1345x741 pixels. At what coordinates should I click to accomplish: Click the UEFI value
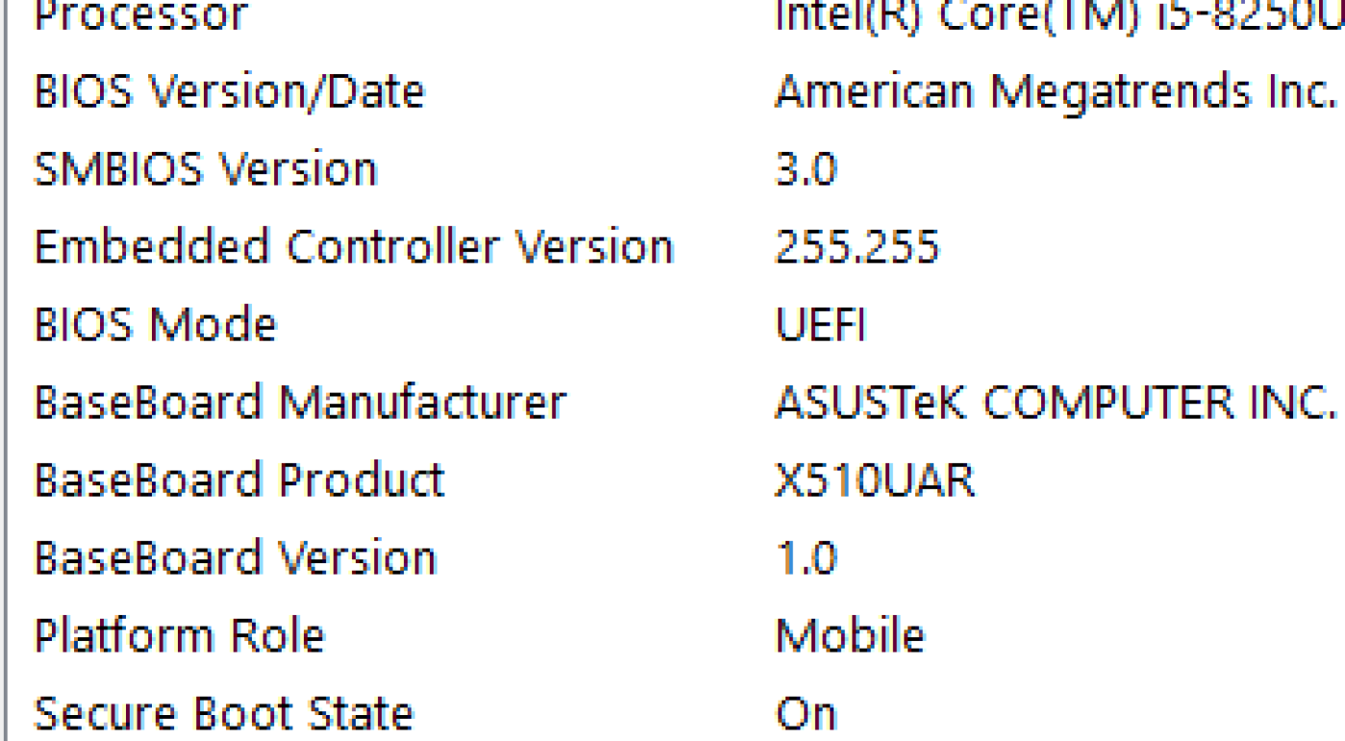pyautogui.click(x=820, y=325)
